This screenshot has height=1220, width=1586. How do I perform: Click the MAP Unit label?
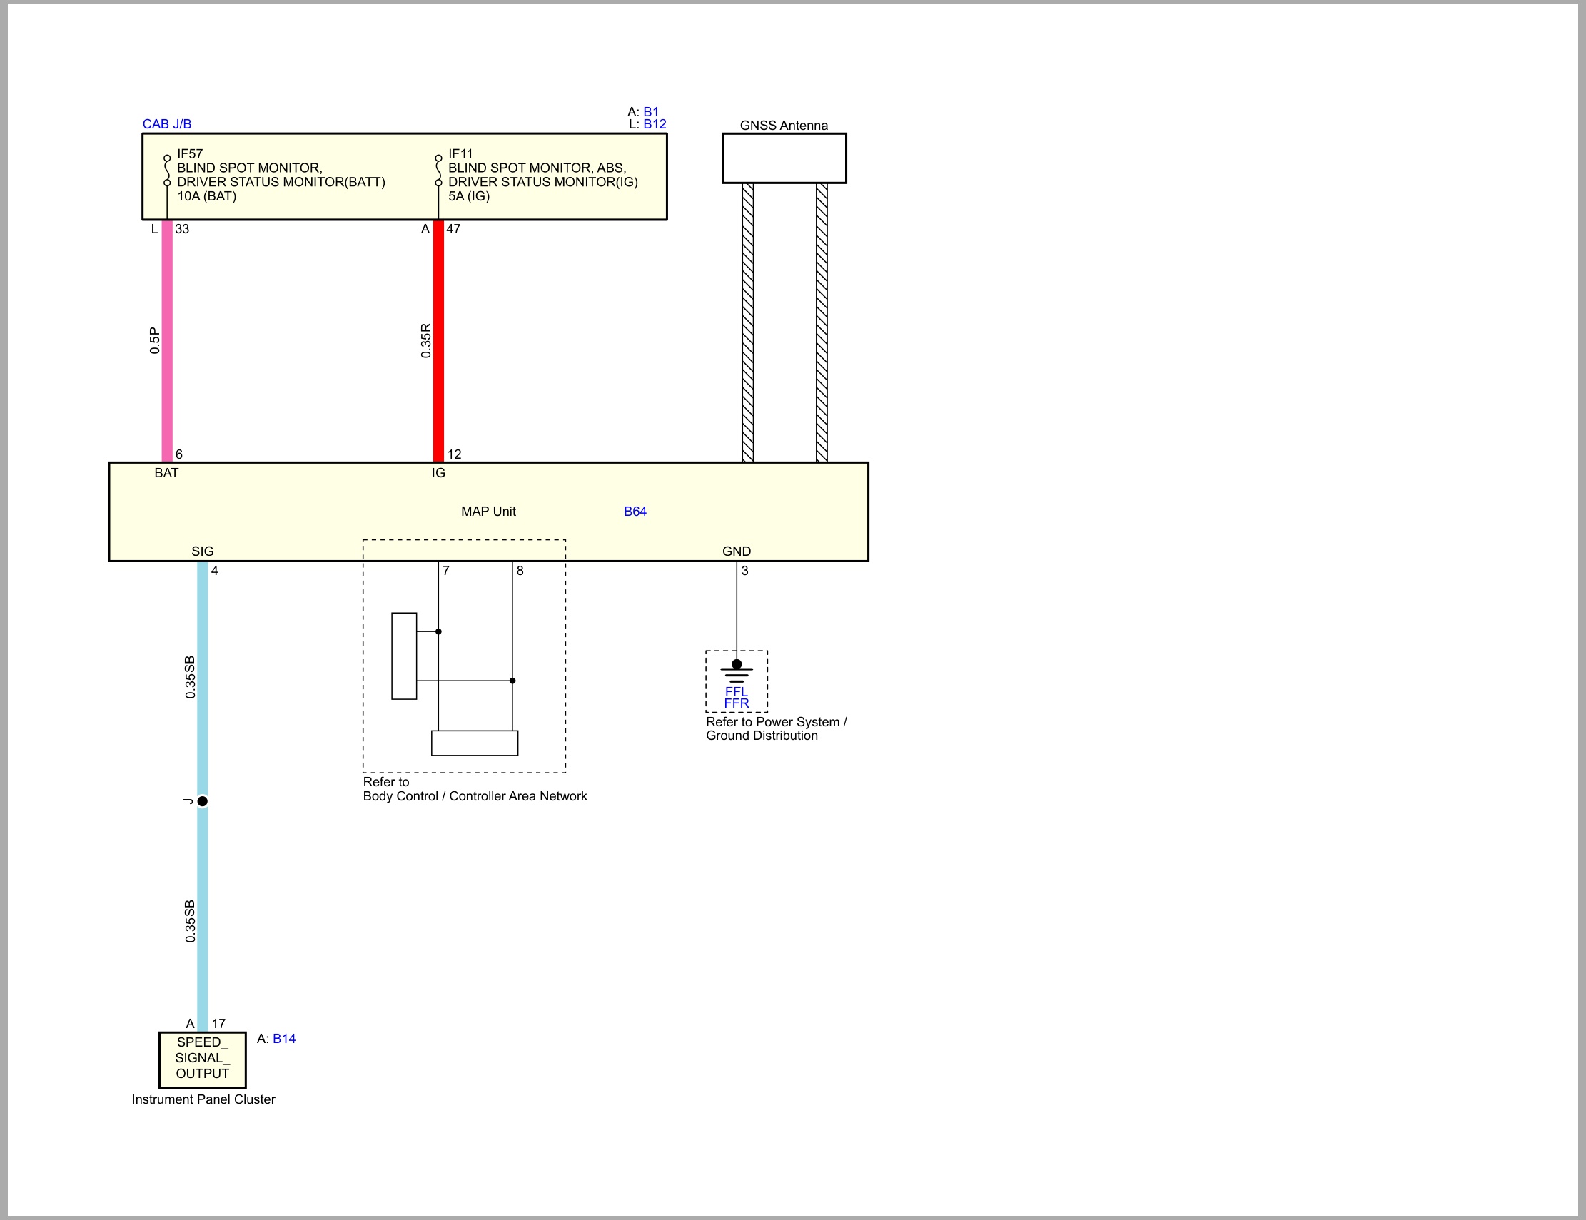coord(489,512)
